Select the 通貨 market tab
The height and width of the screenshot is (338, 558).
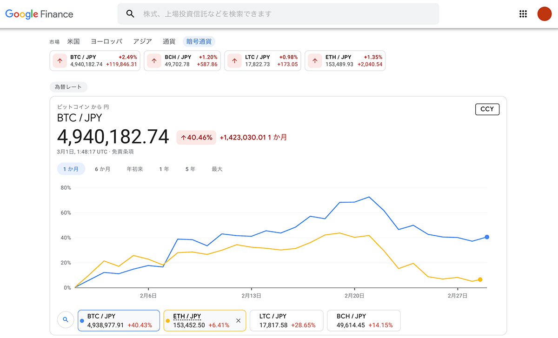coord(169,41)
